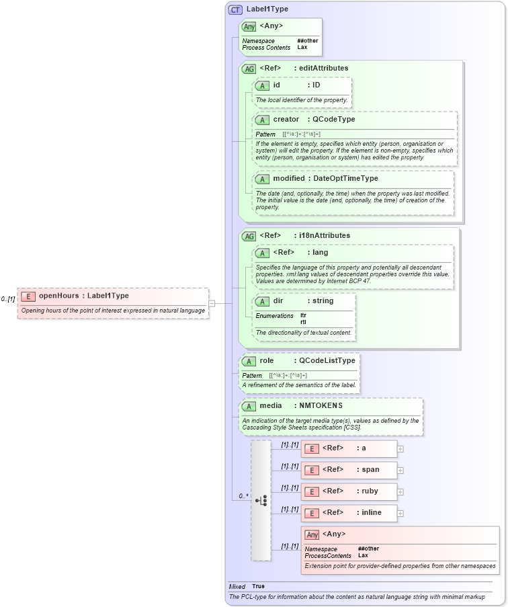Click the A icon of role attribute

249,362
